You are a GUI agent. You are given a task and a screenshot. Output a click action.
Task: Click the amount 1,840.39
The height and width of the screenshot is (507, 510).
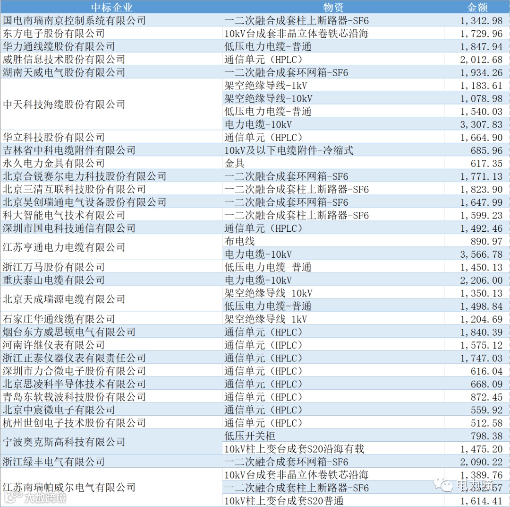click(481, 332)
